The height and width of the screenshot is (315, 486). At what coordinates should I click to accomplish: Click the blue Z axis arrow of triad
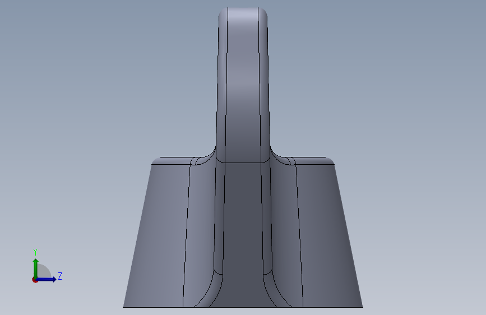[47, 279]
